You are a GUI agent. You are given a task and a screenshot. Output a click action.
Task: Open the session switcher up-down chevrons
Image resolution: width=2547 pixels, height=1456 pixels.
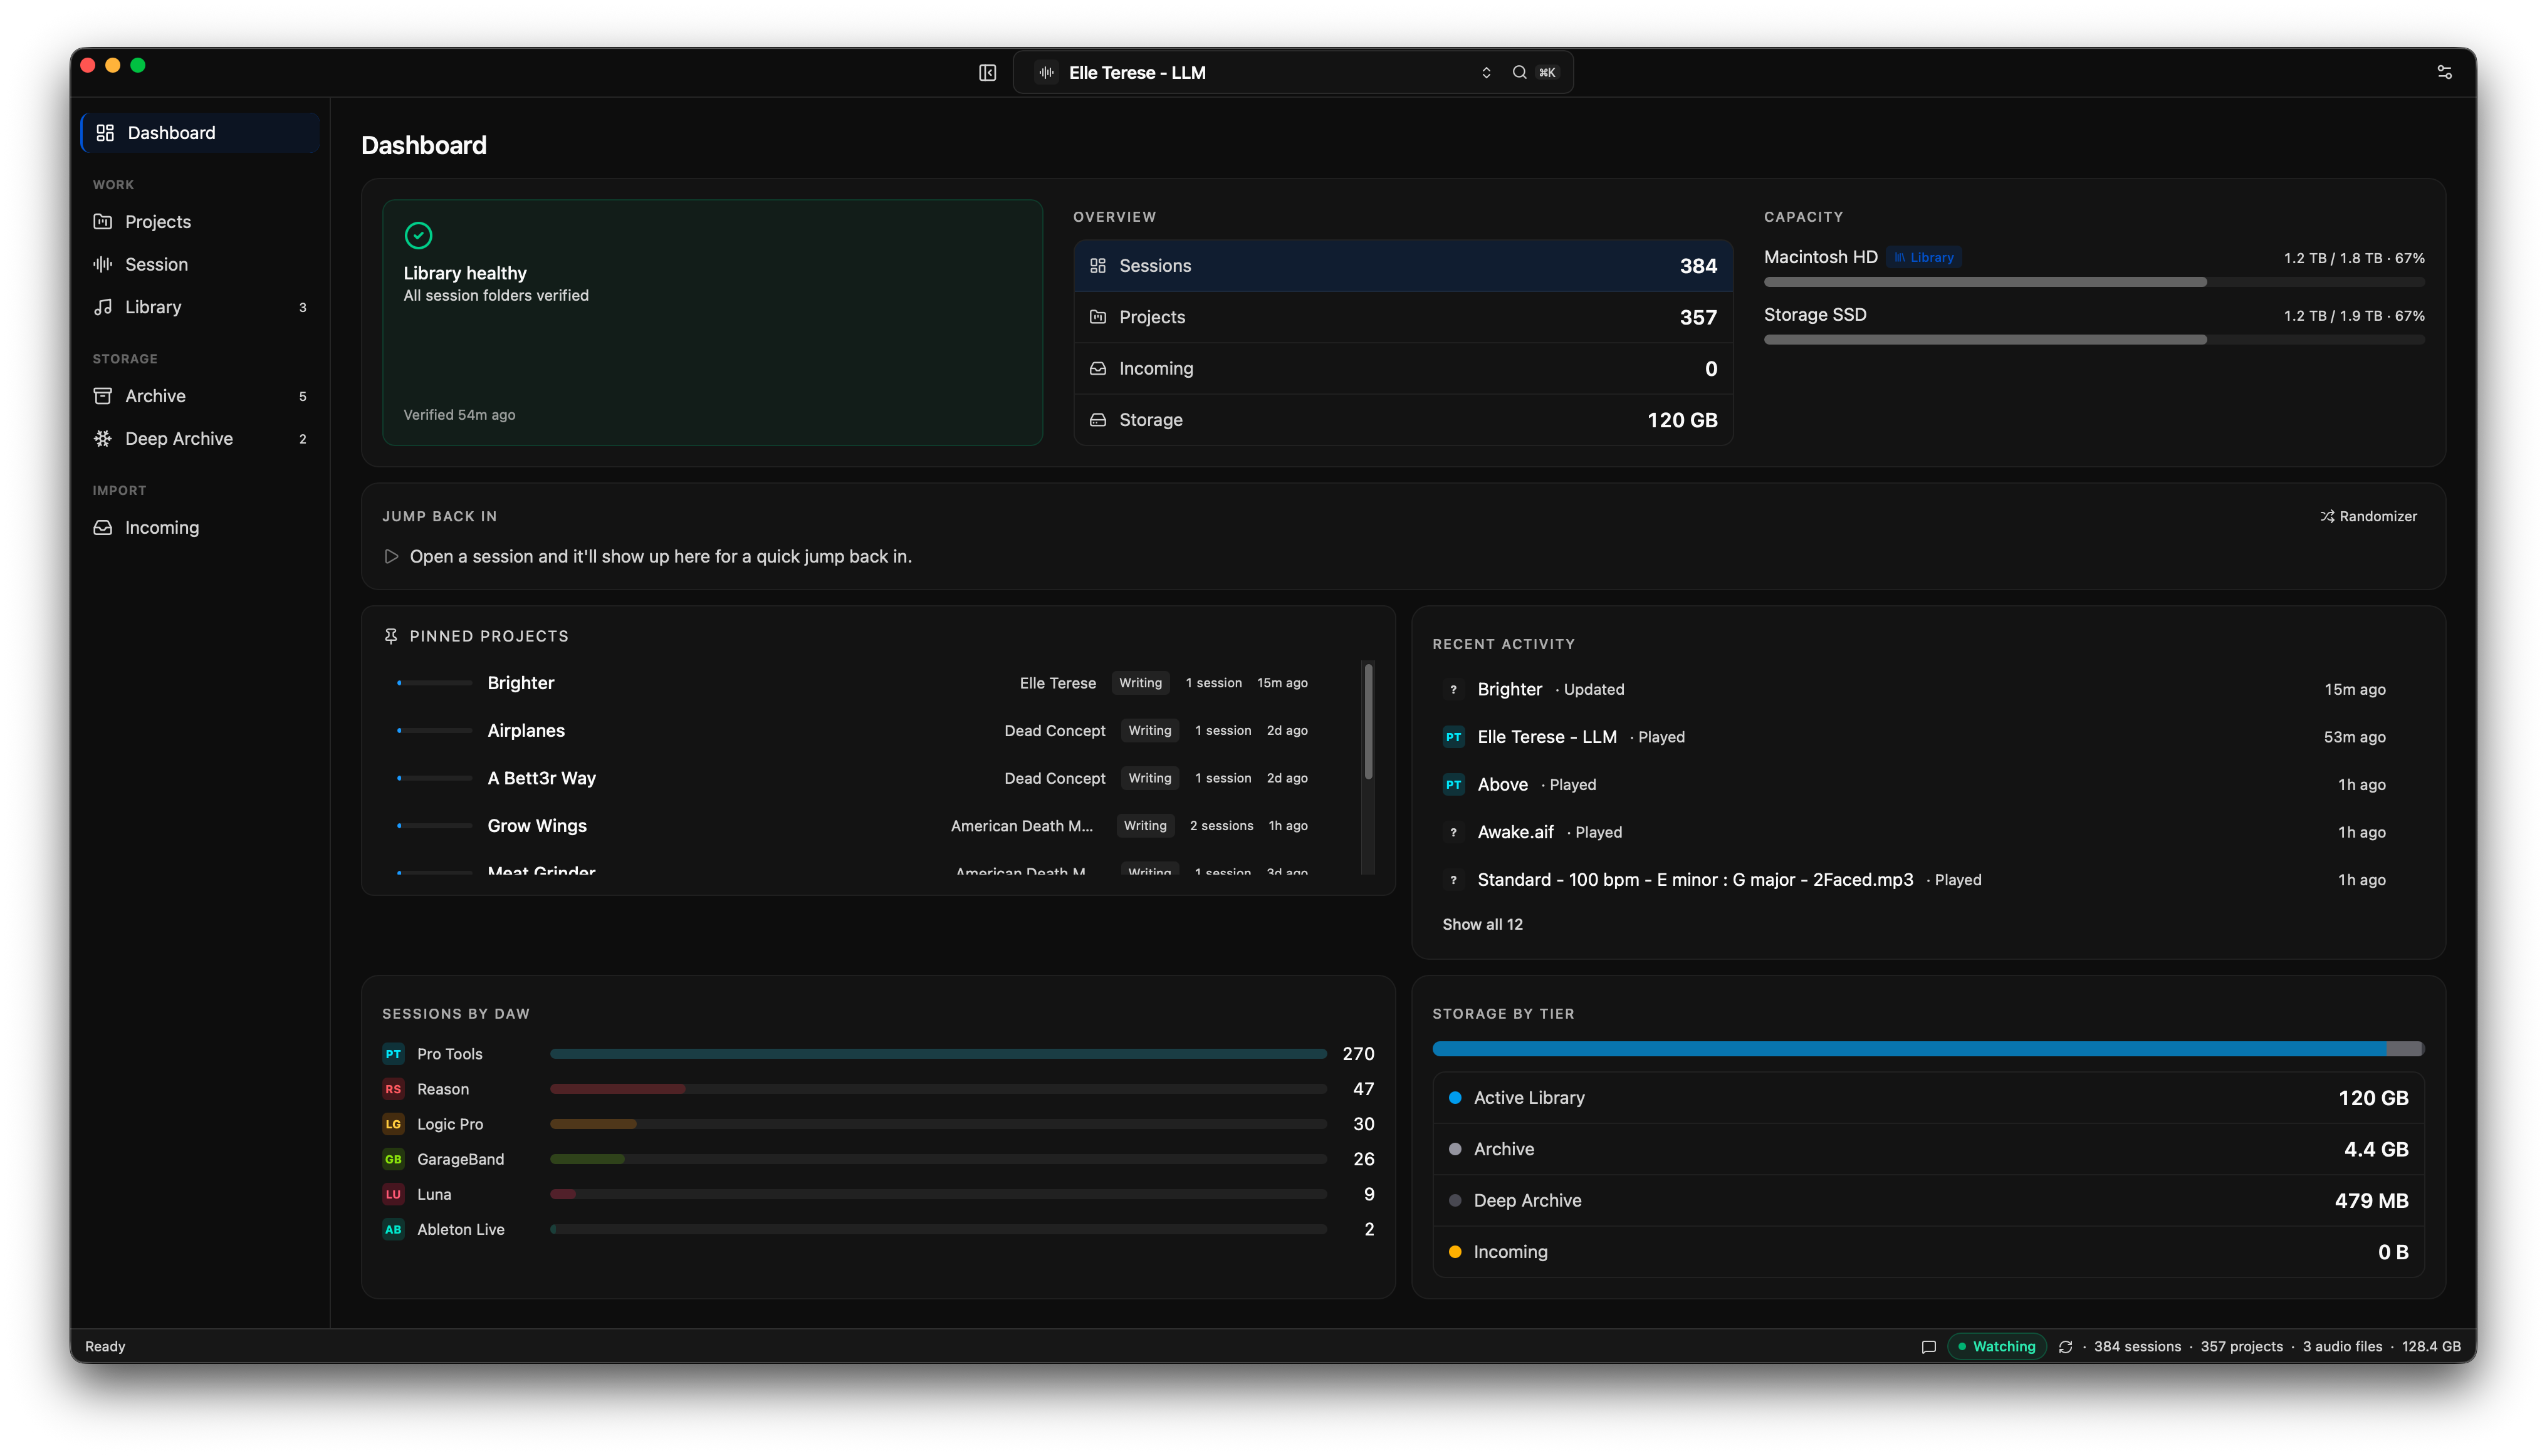1485,72
